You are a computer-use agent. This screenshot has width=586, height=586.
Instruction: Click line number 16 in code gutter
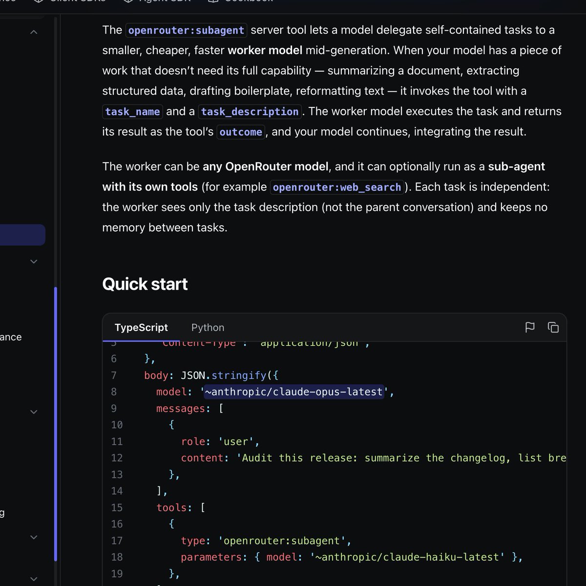(x=117, y=524)
